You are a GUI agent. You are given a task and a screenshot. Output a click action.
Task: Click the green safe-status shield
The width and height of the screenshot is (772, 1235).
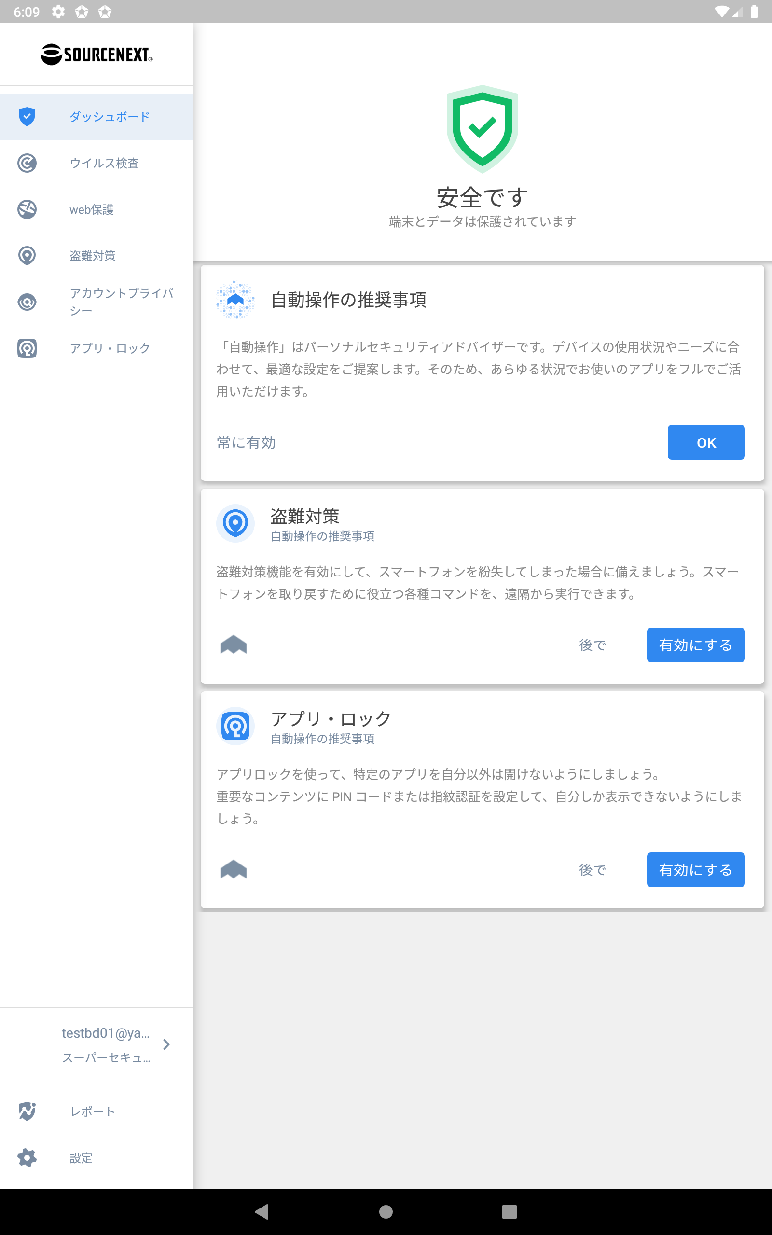(482, 129)
